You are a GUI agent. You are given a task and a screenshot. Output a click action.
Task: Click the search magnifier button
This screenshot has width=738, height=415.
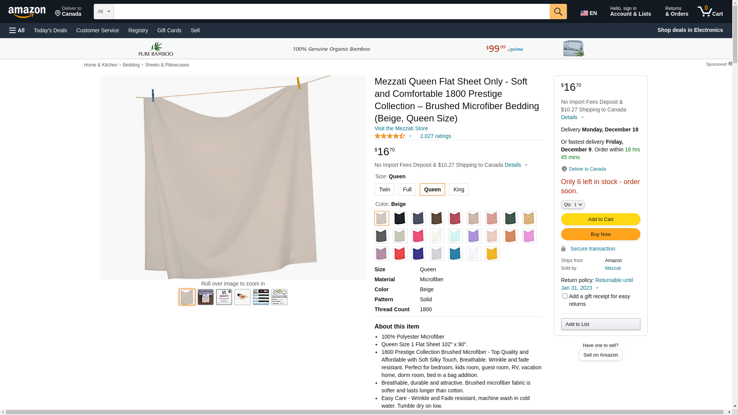tap(558, 12)
